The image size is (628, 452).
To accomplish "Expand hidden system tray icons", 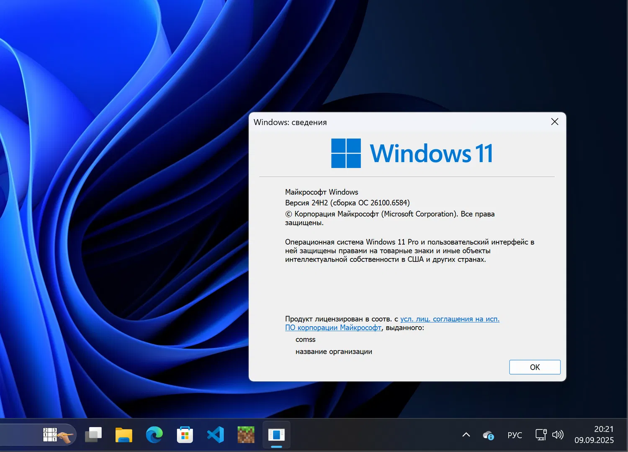I will tap(466, 435).
